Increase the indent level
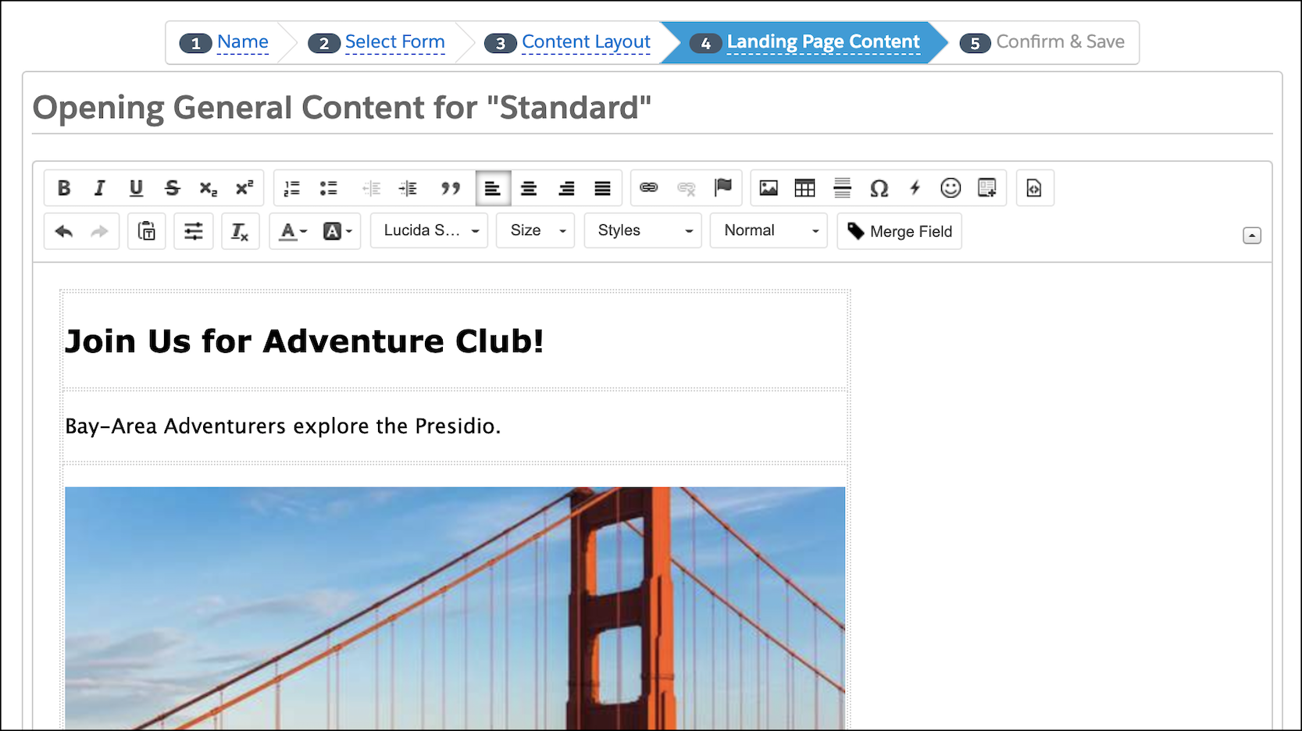The width and height of the screenshot is (1302, 731). pyautogui.click(x=408, y=188)
